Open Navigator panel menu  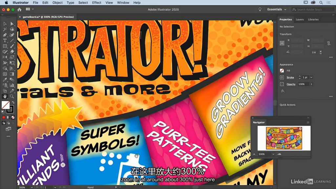tap(308, 123)
